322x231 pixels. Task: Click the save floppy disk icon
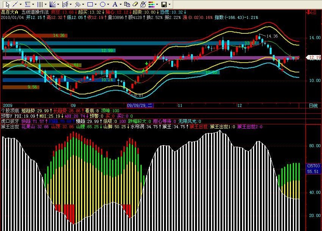point(164,4)
